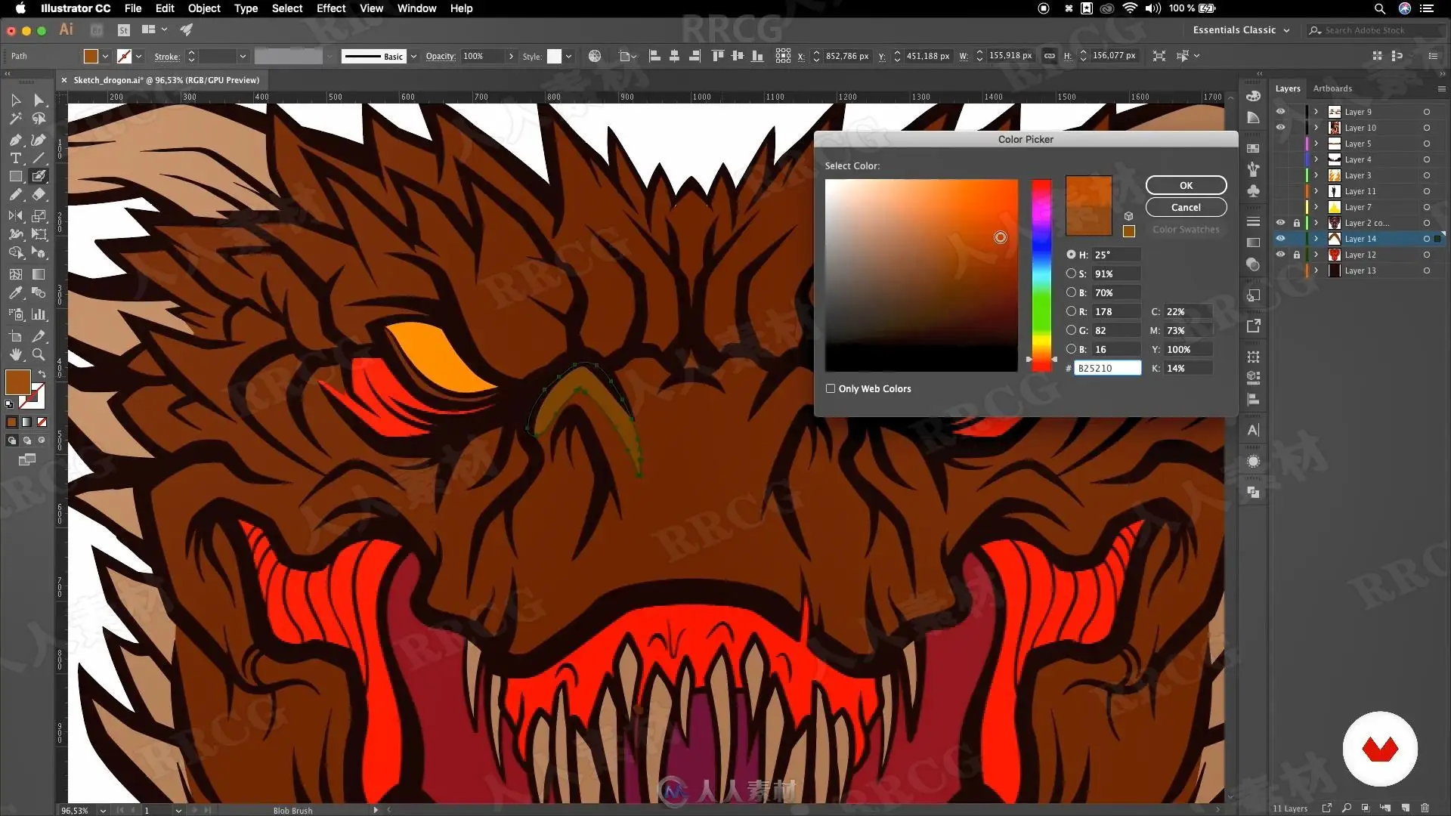Select the Hand tool
Screen dimensions: 1451x816
pyautogui.click(x=15, y=354)
